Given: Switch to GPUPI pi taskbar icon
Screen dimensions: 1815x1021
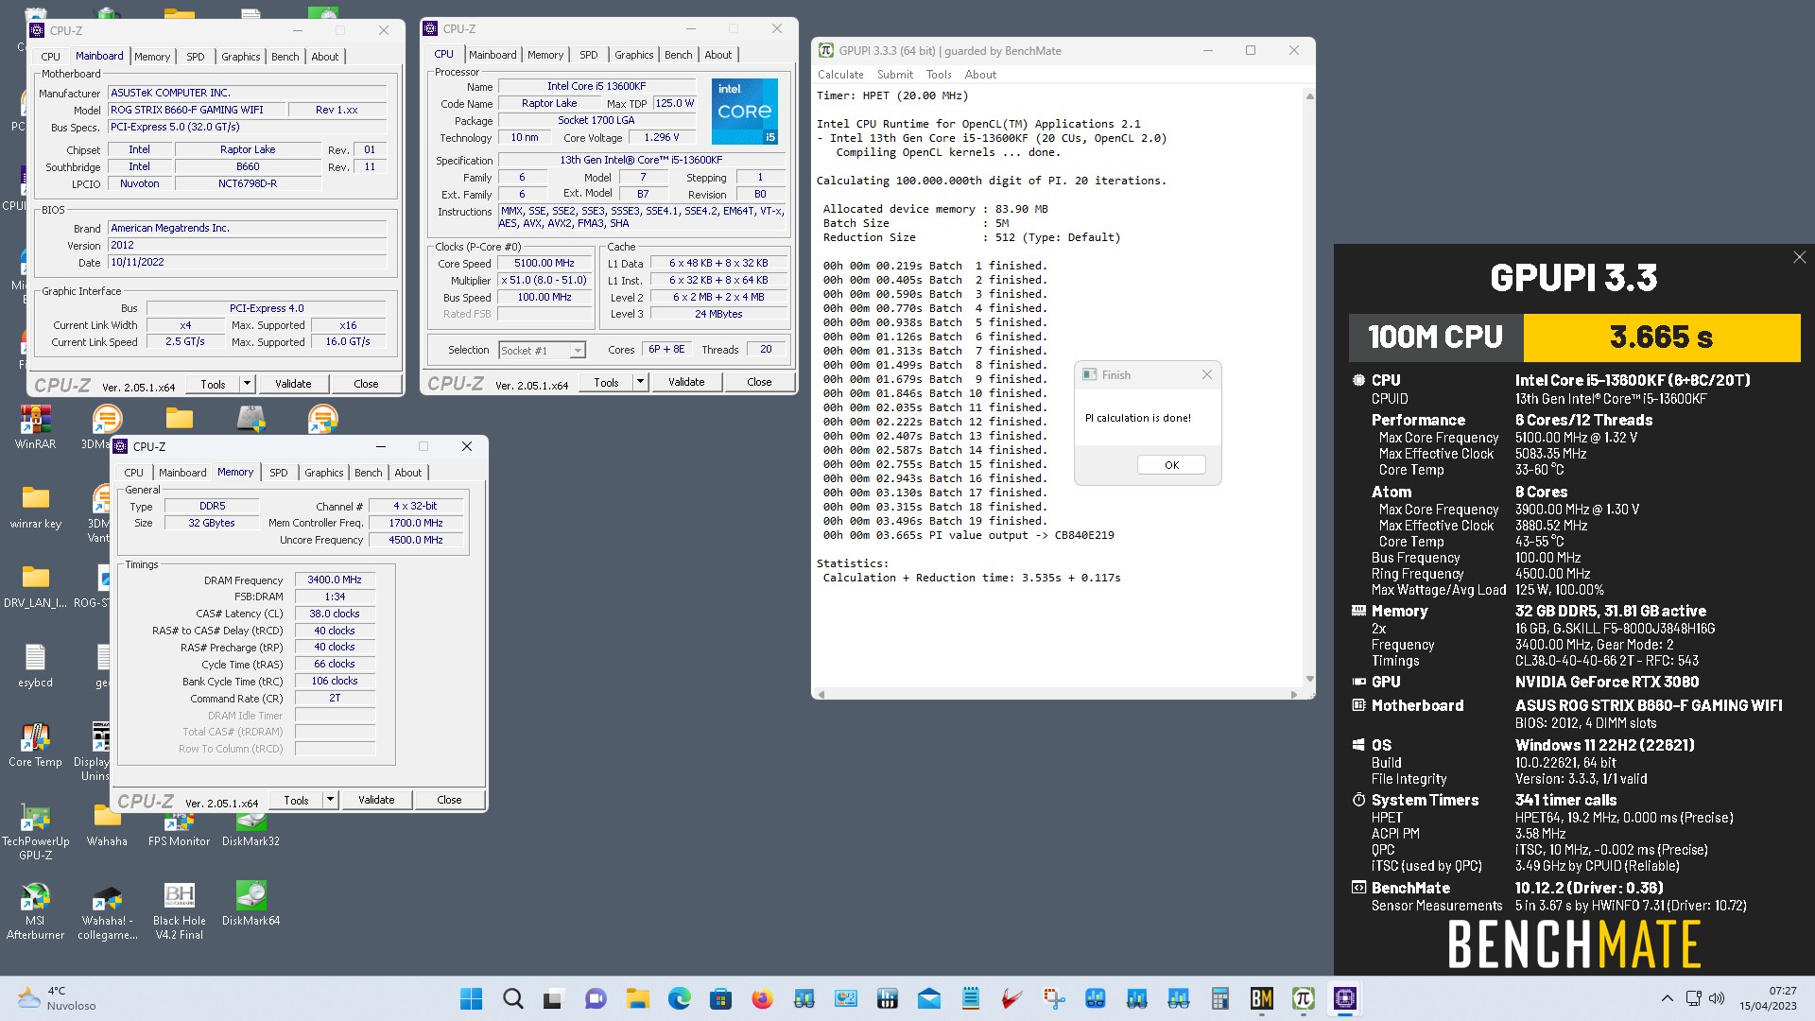Looking at the screenshot, I should (1303, 998).
